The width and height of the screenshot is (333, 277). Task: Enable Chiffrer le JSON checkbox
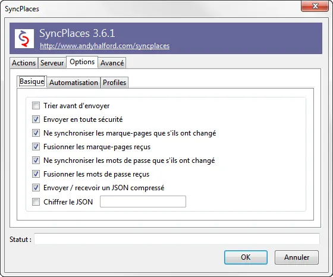(36, 202)
